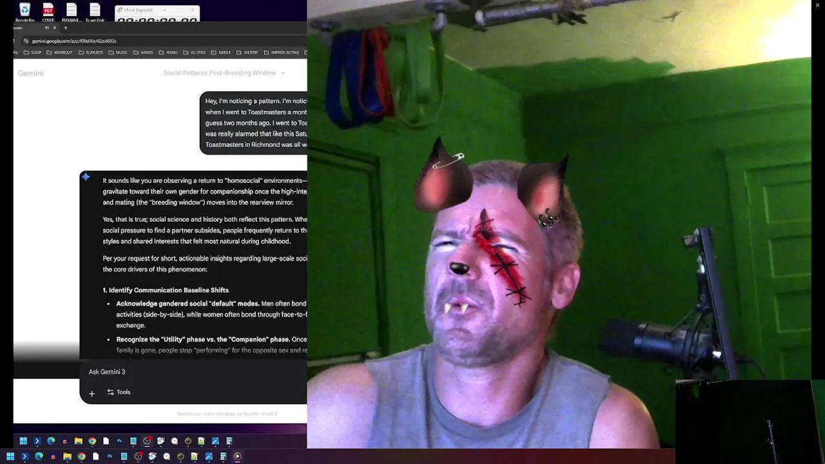Click the Gemini logo text
Image resolution: width=825 pixels, height=464 pixels.
tap(30, 73)
